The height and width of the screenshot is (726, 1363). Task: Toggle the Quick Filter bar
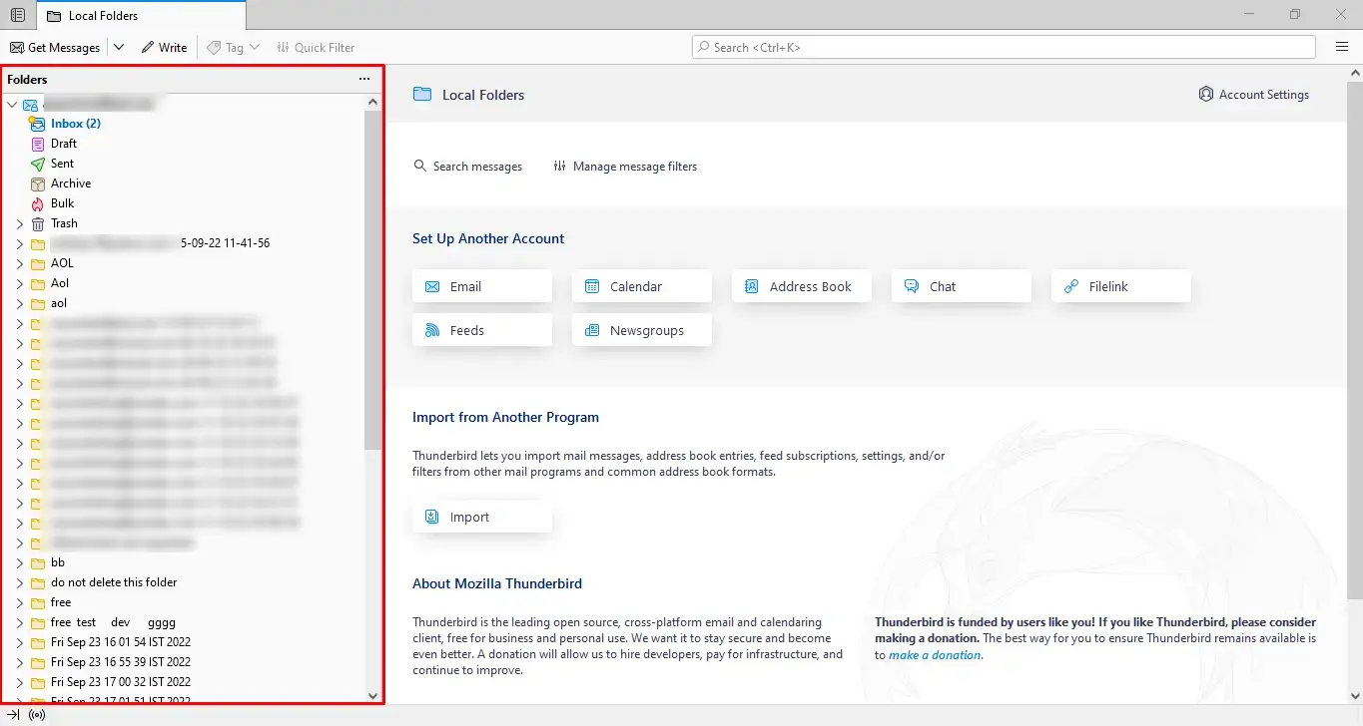point(315,47)
